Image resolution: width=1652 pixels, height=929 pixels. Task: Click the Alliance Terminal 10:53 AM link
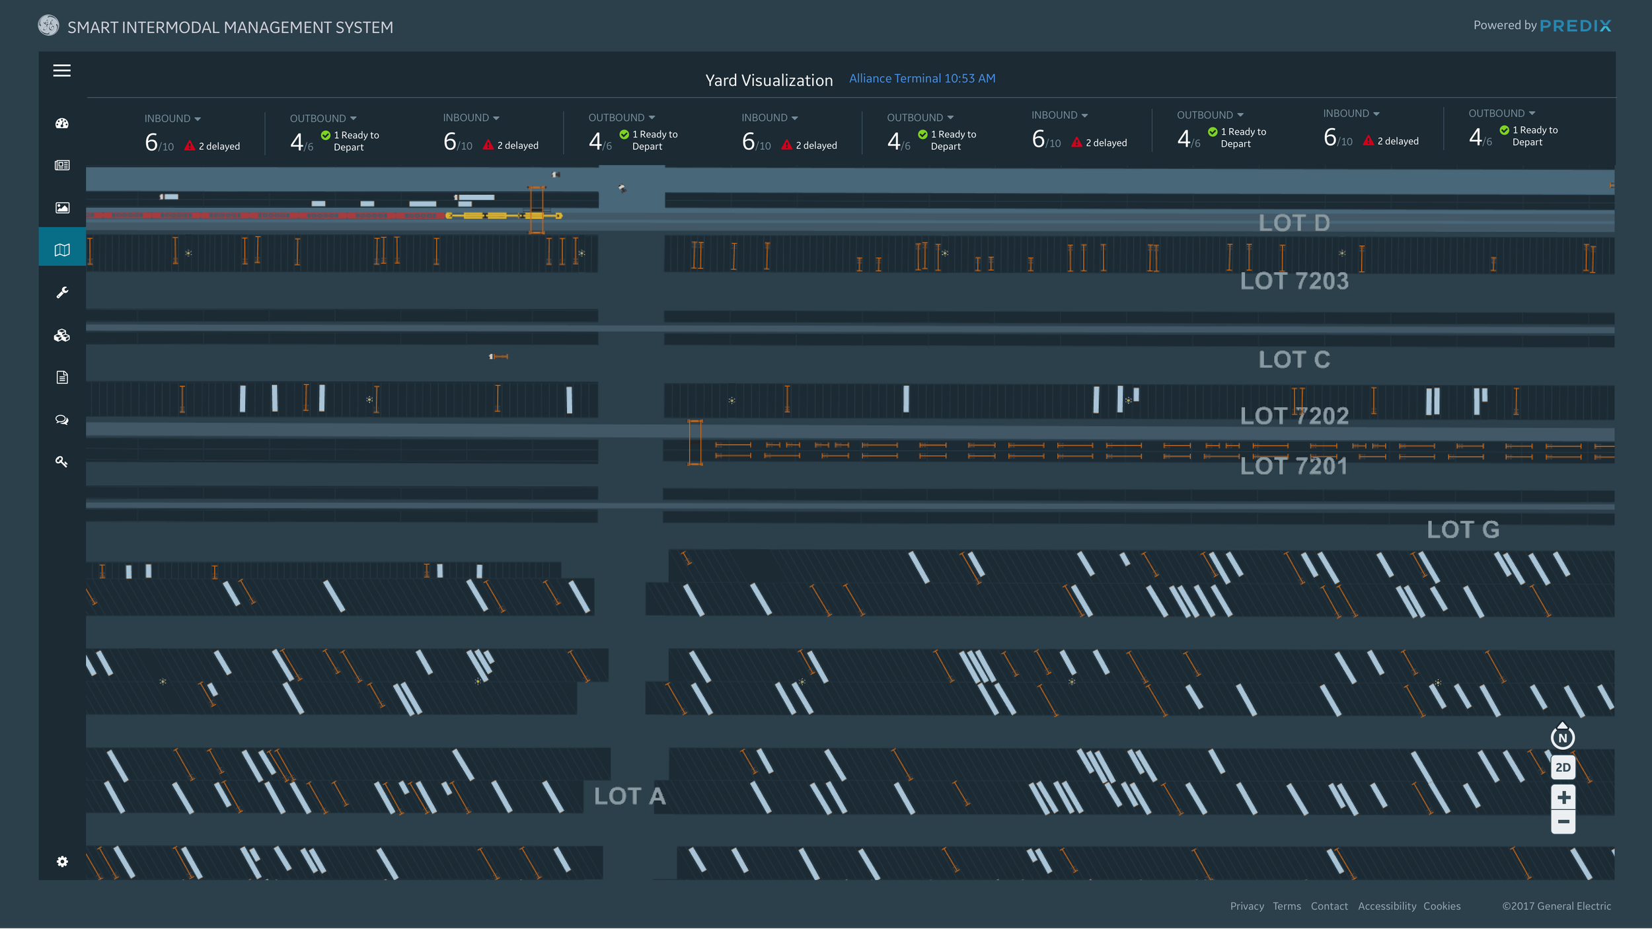(922, 79)
